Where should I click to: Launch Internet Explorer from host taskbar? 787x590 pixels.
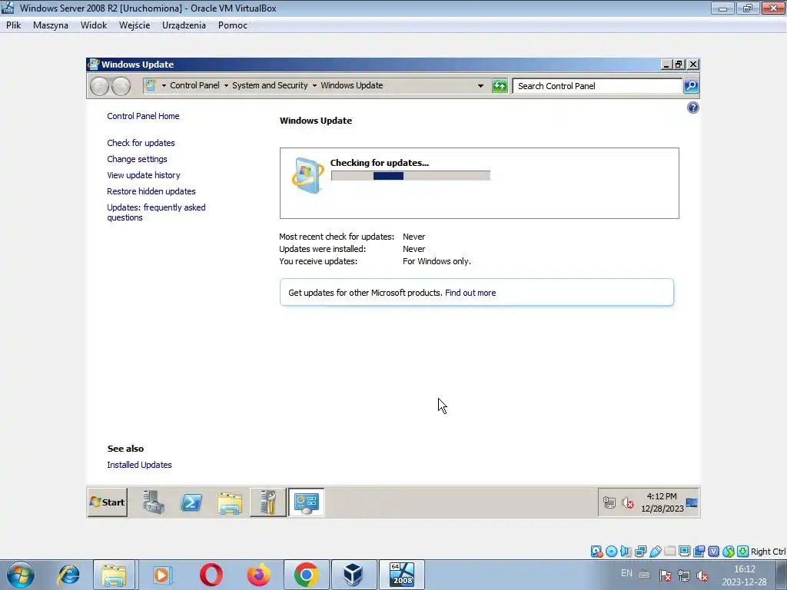[68, 575]
